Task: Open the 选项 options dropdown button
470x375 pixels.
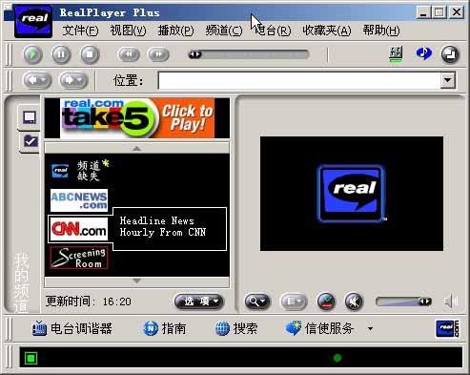Action: (199, 302)
